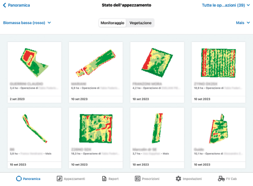The width and height of the screenshot is (253, 186).
Task: Click the Panoramica back link
Action: click(x=19, y=5)
